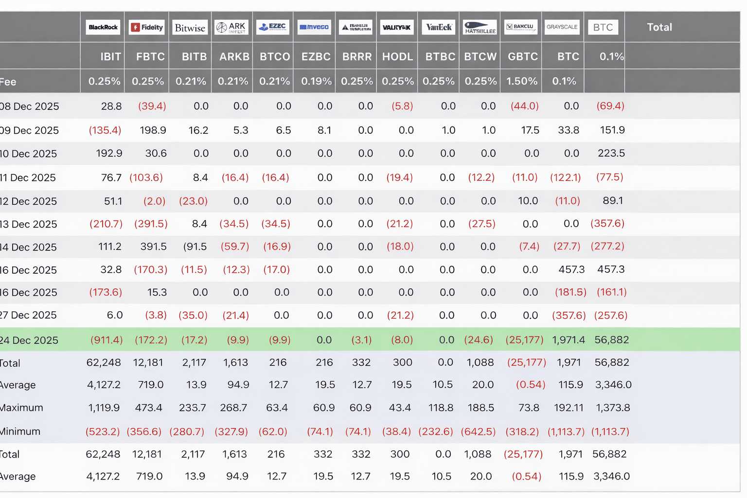Viewport: 747px width, 498px height.
Task: Click the BlackRock logo in the header
Action: tap(103, 27)
